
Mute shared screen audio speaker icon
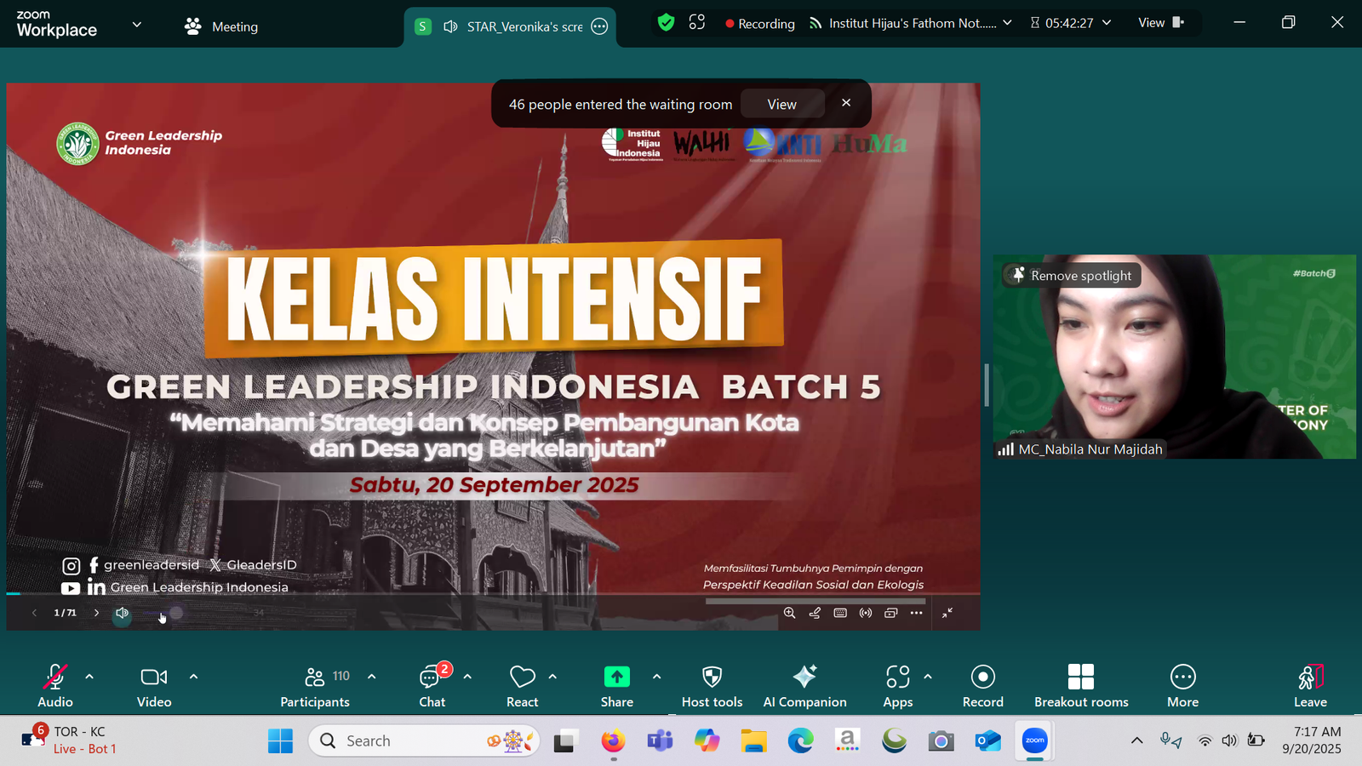122,613
